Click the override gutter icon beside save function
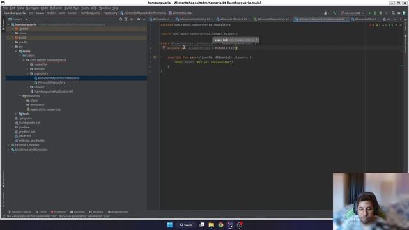This screenshot has height=230, width=409. (155, 57)
